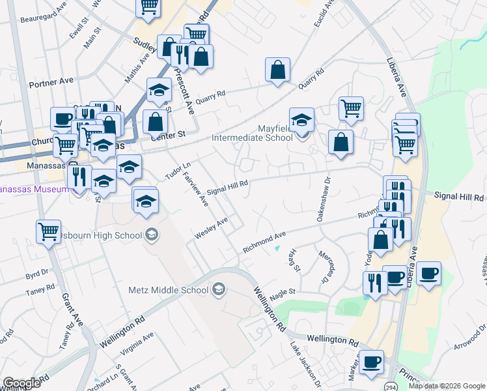Click the Richmond Ave street label
The height and width of the screenshot is (391, 487).
(264, 242)
